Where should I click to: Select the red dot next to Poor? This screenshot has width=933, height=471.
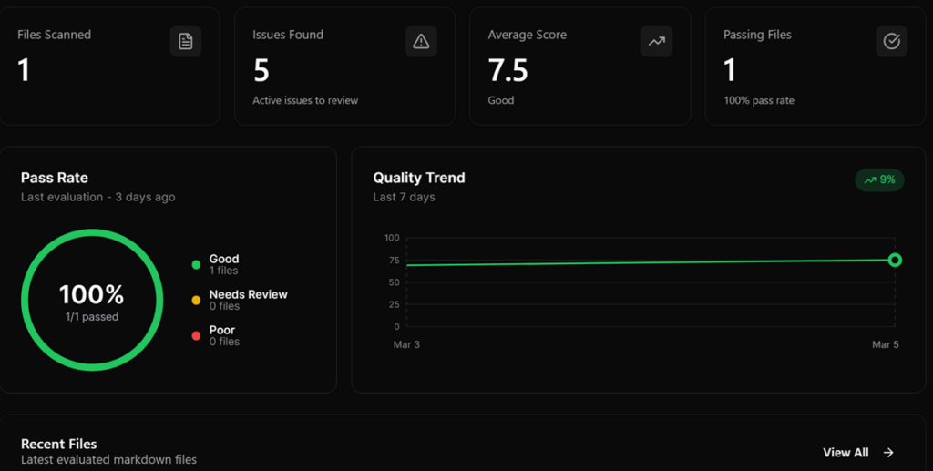pyautogui.click(x=196, y=336)
